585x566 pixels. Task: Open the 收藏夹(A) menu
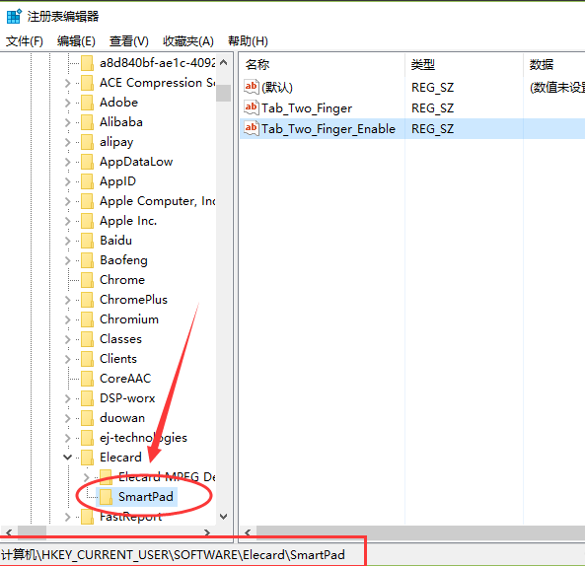point(188,41)
